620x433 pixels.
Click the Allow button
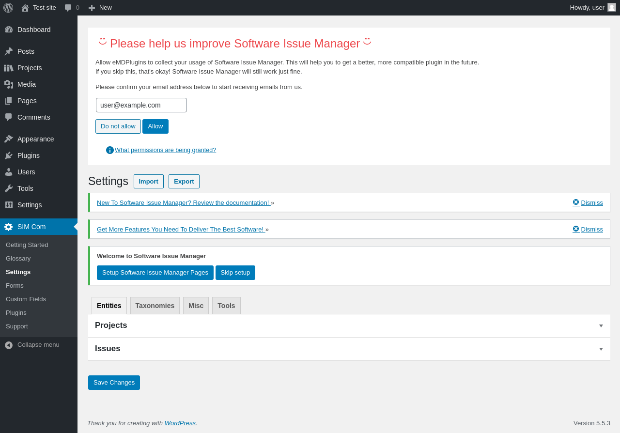tap(155, 126)
